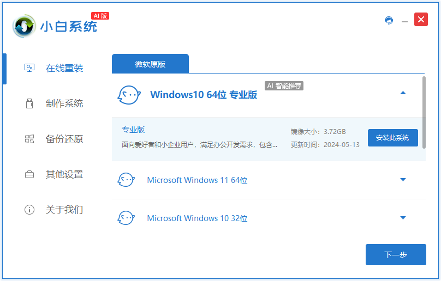Expand the Microsoft Windows 10 32位 entry

point(403,218)
